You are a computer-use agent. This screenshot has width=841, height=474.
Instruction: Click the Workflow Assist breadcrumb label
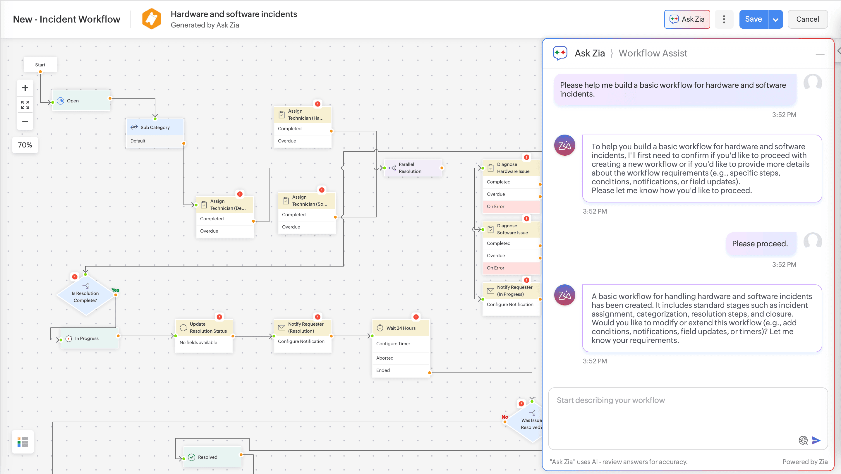tap(653, 53)
